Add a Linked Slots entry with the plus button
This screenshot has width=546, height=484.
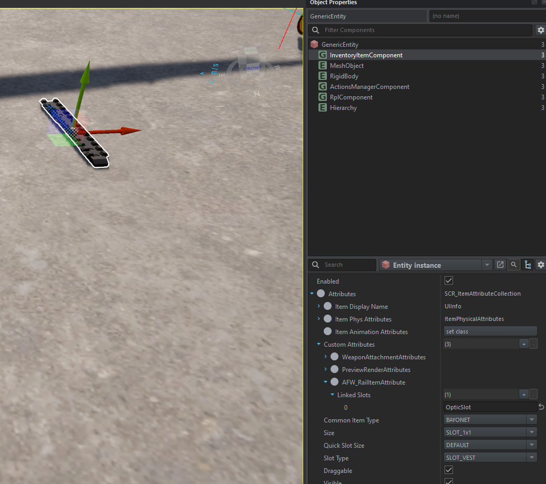click(523, 395)
